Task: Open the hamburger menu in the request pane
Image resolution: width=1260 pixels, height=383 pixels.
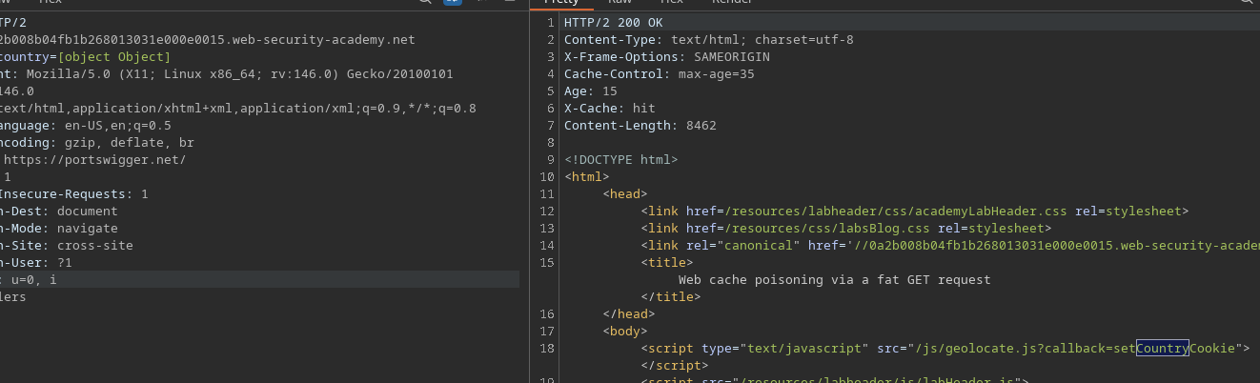Action: pos(509,3)
